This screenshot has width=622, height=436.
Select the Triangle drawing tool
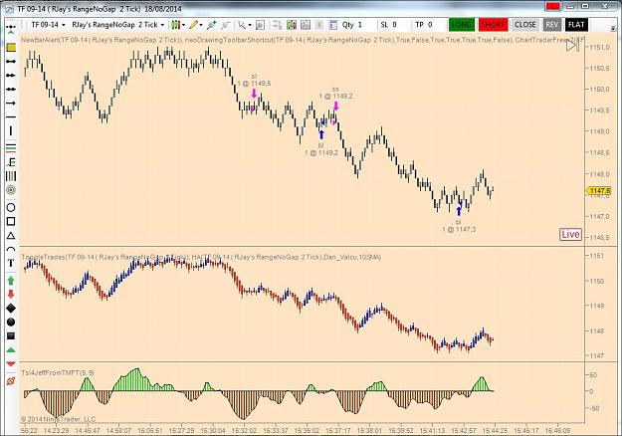click(11, 236)
